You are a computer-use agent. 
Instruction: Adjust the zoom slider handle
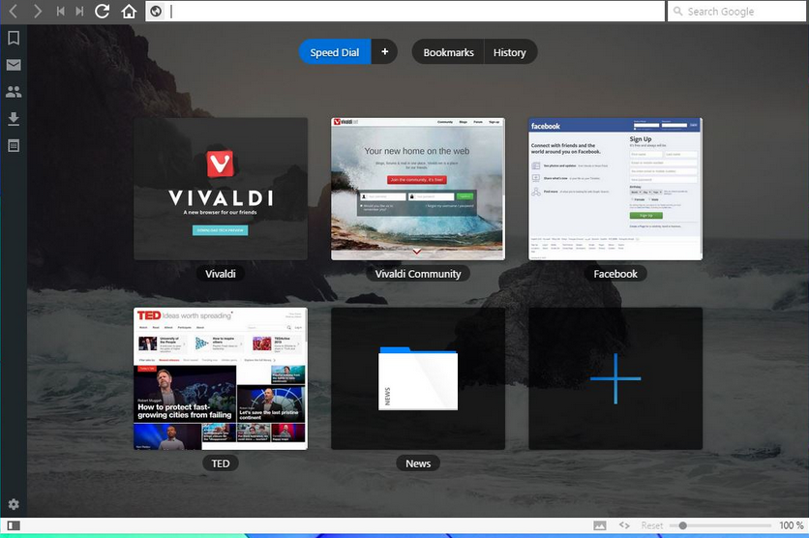point(682,525)
